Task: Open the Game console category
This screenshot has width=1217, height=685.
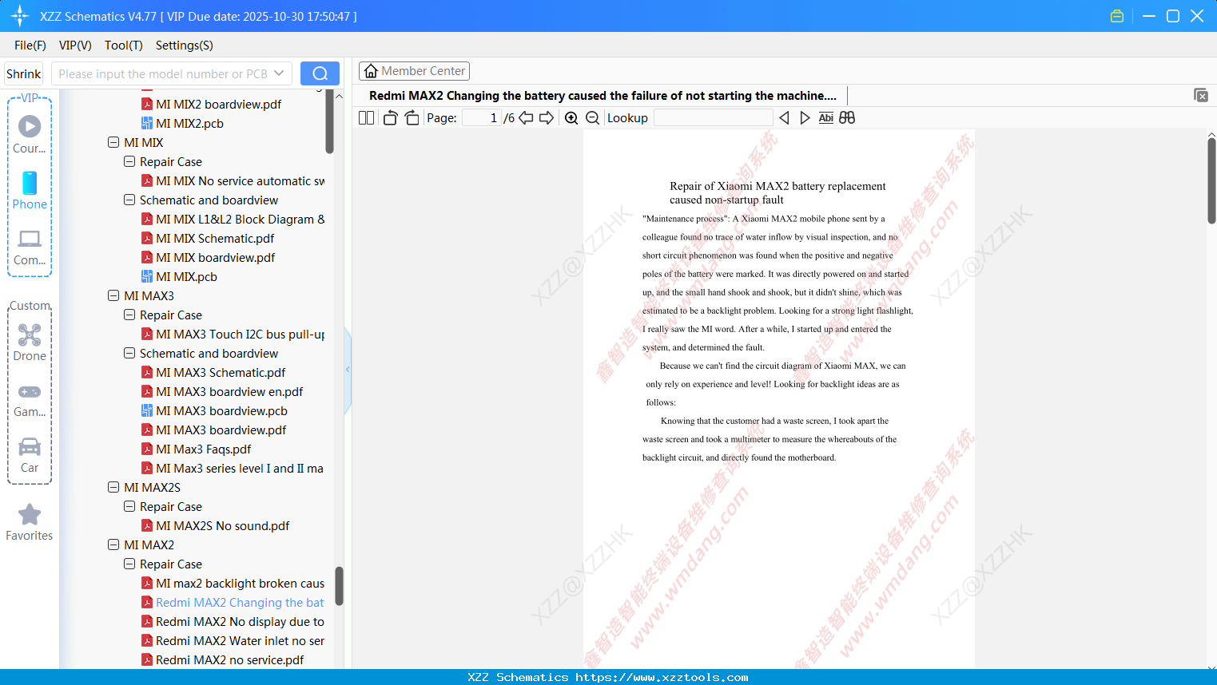Action: (x=30, y=399)
